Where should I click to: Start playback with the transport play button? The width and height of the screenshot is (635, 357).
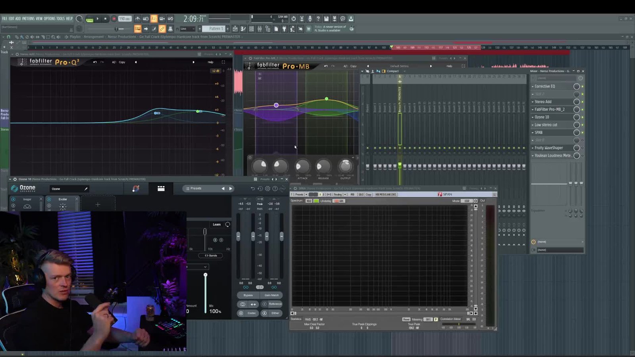(97, 19)
